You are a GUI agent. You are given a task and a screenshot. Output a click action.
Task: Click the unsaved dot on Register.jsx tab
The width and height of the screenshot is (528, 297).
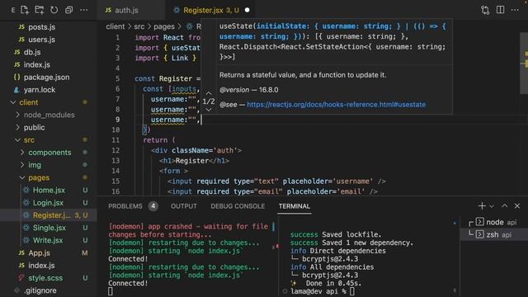(247, 10)
